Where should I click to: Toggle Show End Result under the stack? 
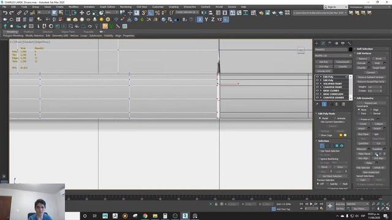coord(324,105)
